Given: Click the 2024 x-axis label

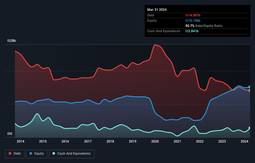Looking at the screenshot, I should point(244,141).
